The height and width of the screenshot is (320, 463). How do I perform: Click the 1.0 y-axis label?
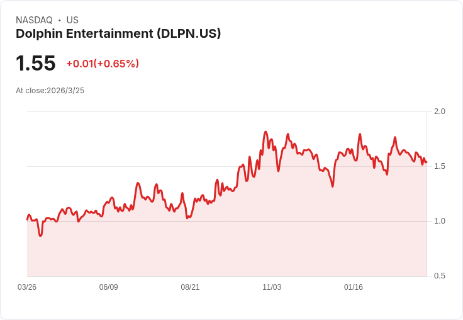pos(439,221)
